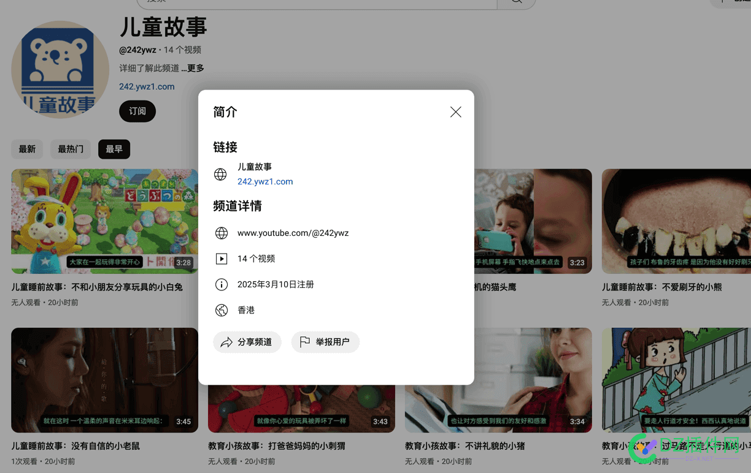
Task: Open the 小白兔 video thumbnail
Action: pyautogui.click(x=104, y=221)
